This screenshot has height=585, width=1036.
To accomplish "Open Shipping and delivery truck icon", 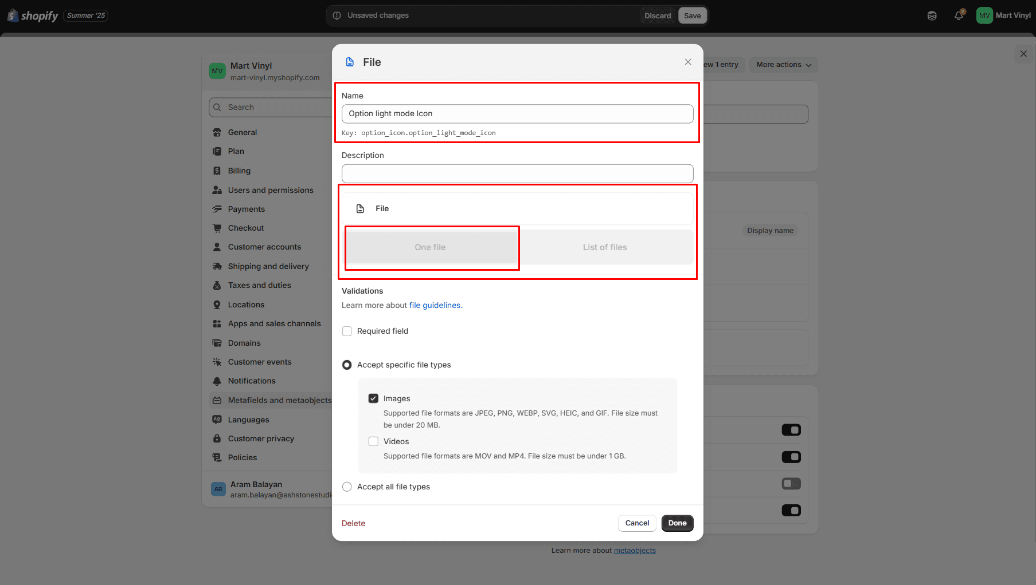I will point(217,266).
